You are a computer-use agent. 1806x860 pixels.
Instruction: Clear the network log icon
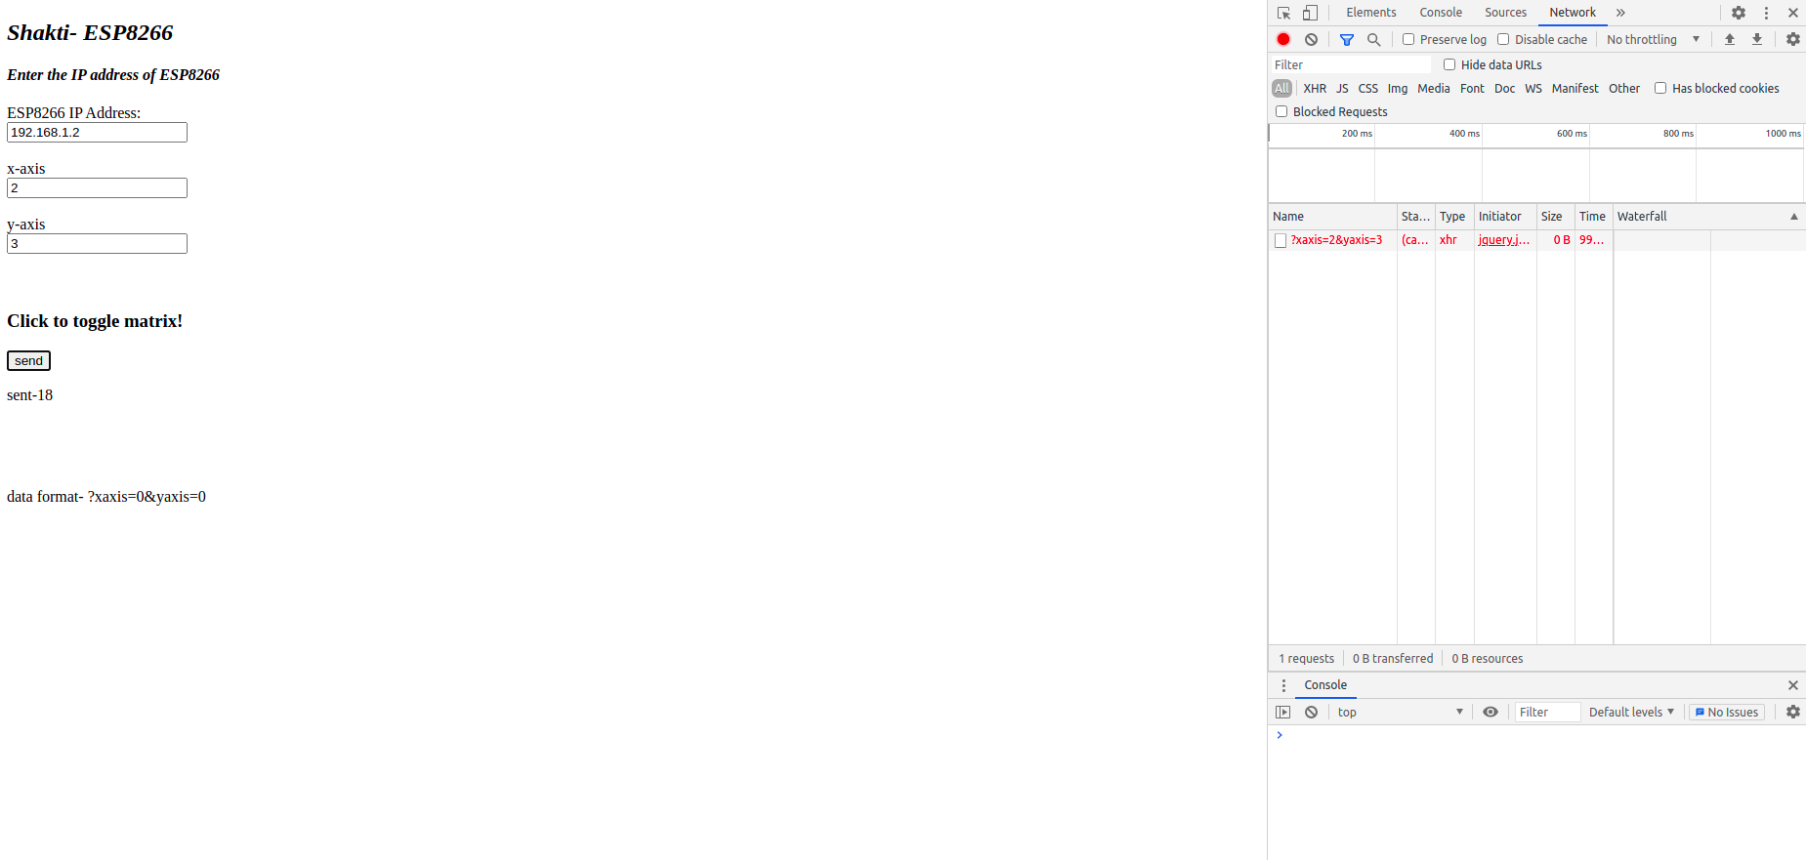coord(1311,39)
